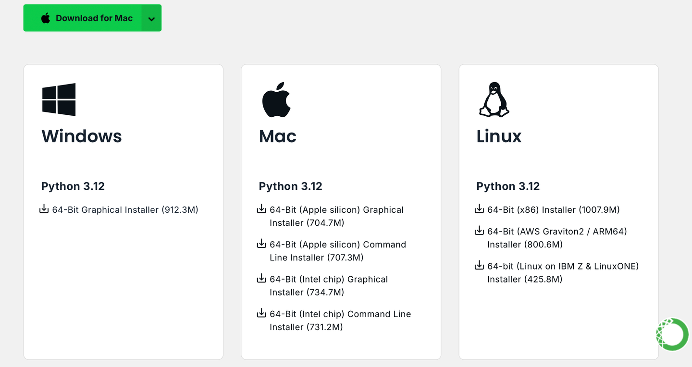Click the Linux heading
Image resolution: width=692 pixels, height=367 pixels.
(499, 136)
